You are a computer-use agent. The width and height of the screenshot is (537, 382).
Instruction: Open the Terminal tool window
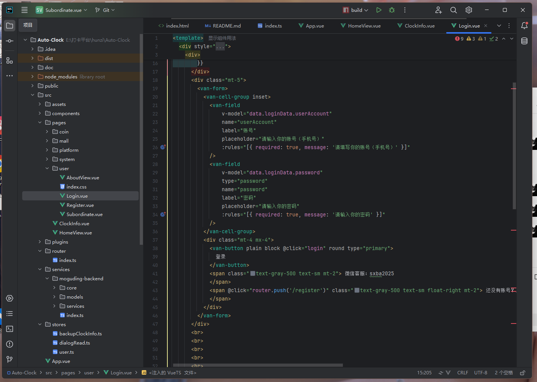10,329
